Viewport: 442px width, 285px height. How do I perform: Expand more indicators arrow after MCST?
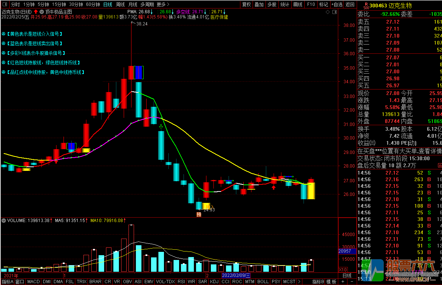(298, 282)
